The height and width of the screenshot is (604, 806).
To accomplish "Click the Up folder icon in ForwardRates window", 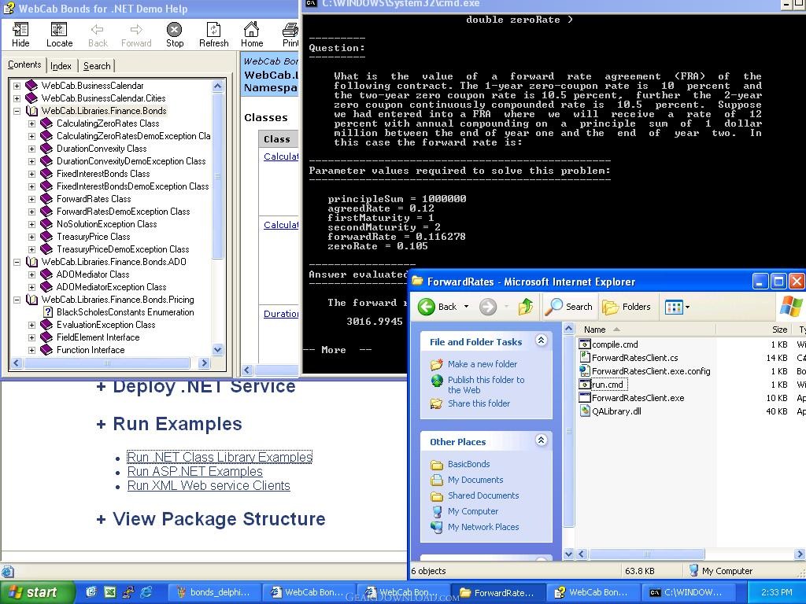I will click(525, 307).
